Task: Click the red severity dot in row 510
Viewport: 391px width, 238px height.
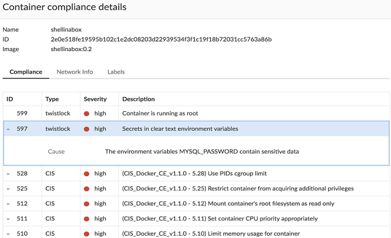Action: coord(87,234)
